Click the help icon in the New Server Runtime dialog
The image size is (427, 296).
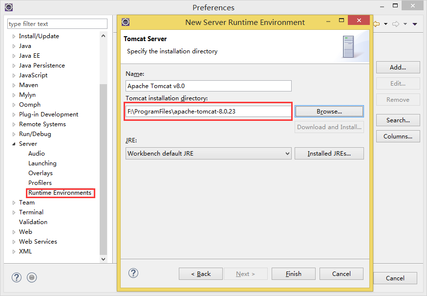[133, 273]
